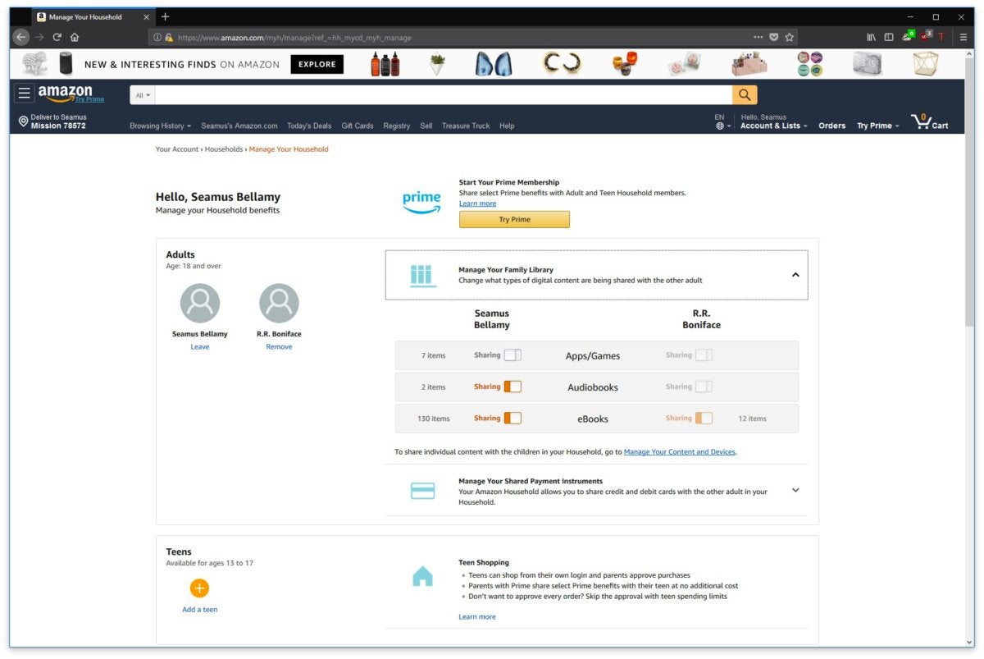Viewport: 984px width, 659px height.
Task: Click the black EXPLORE banner button
Action: [317, 64]
